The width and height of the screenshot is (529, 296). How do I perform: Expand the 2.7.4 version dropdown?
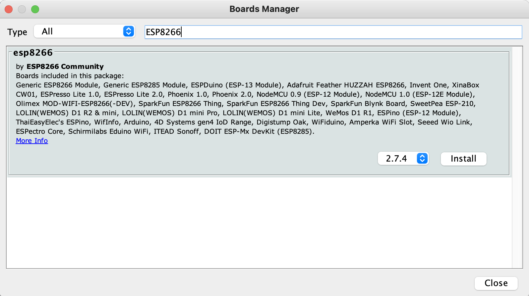pyautogui.click(x=403, y=159)
